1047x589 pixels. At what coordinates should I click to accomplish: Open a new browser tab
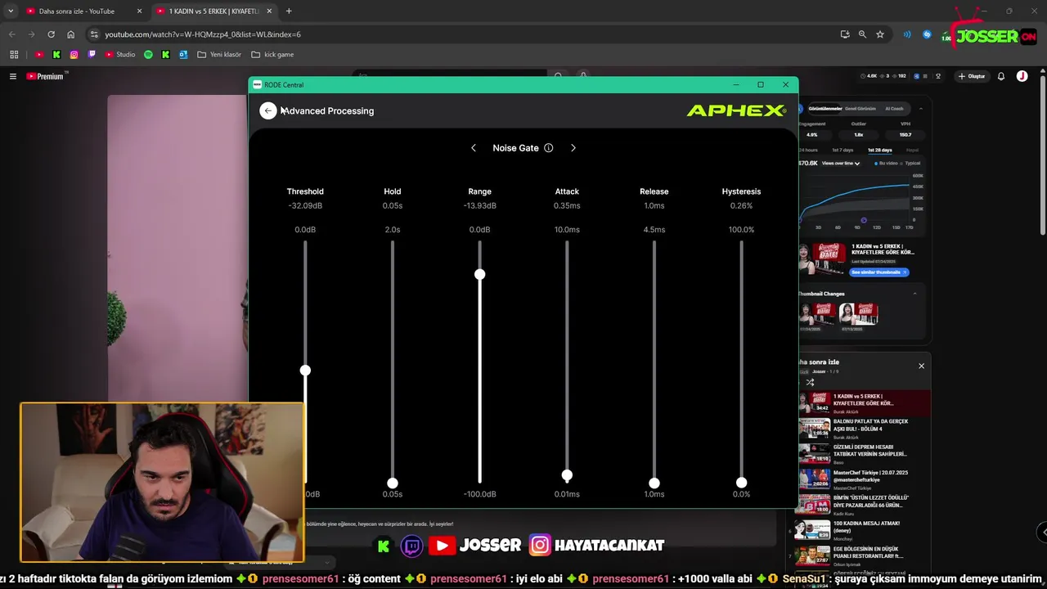coord(289,11)
